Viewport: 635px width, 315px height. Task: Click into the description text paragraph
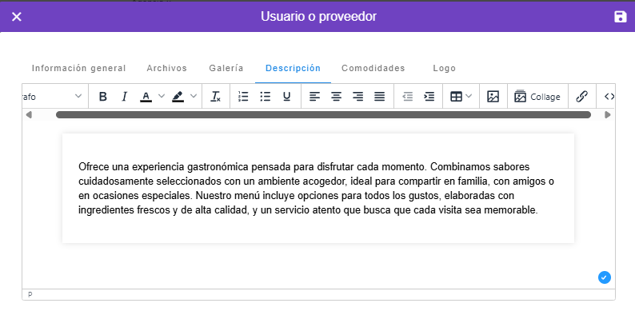(316, 189)
